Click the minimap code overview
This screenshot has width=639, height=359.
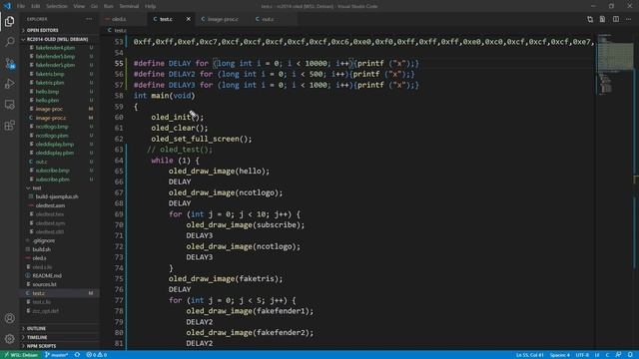click(x=615, y=65)
